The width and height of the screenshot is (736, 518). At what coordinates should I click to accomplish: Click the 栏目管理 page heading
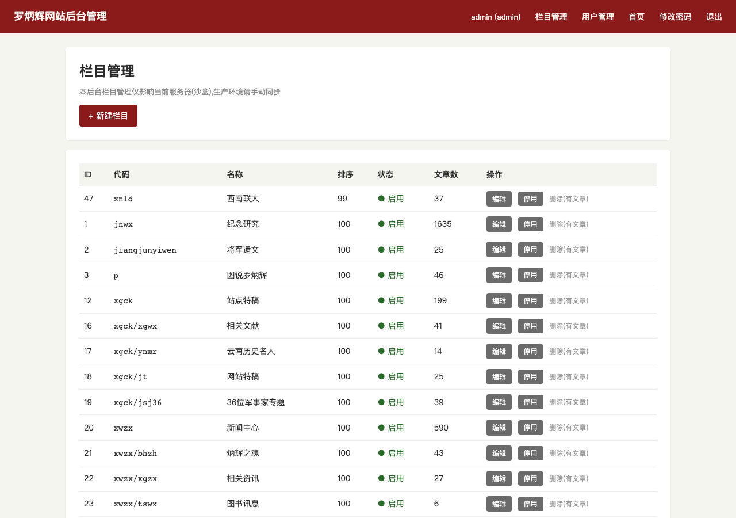tap(107, 71)
